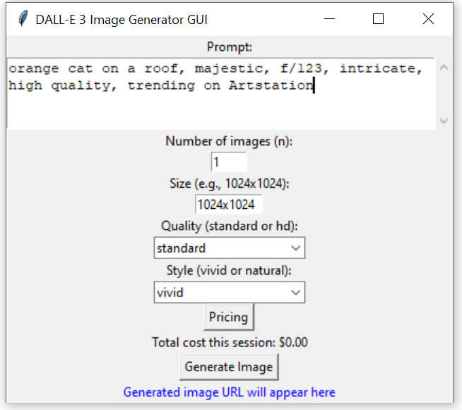This screenshot has height=410, width=462.
Task: Click the Total cost this session label
Action: (230, 342)
